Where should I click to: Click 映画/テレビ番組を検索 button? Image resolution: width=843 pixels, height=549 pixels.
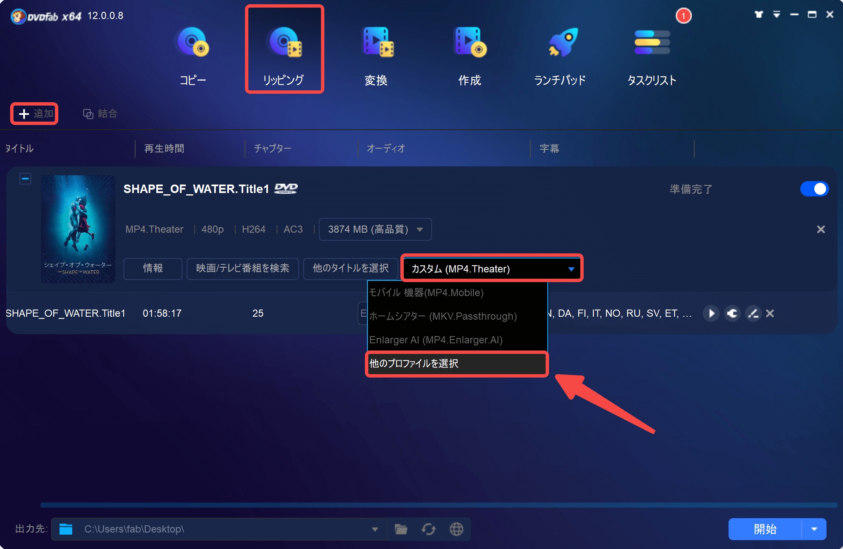coord(243,269)
